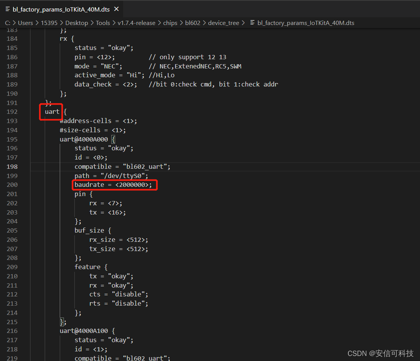Select the bl_factory_params_IoTKitA_40M.dts editor tab
The image size is (420, 361).
62,9
